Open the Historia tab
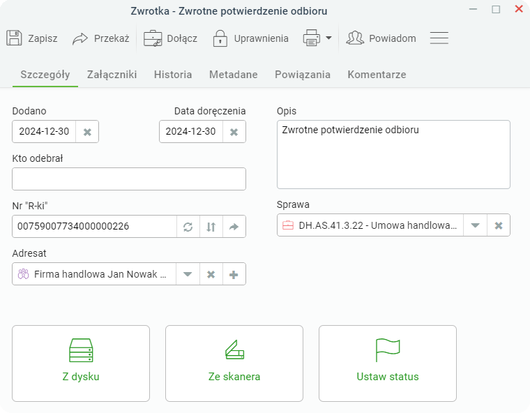 (173, 75)
